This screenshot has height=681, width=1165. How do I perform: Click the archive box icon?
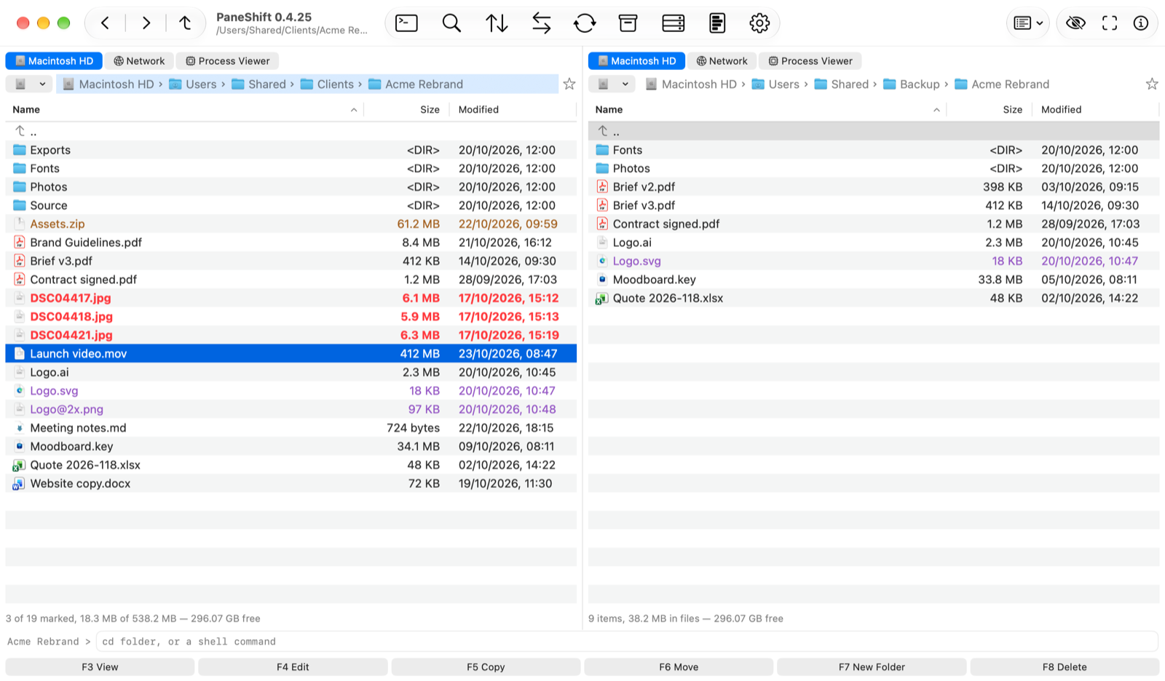pyautogui.click(x=628, y=23)
